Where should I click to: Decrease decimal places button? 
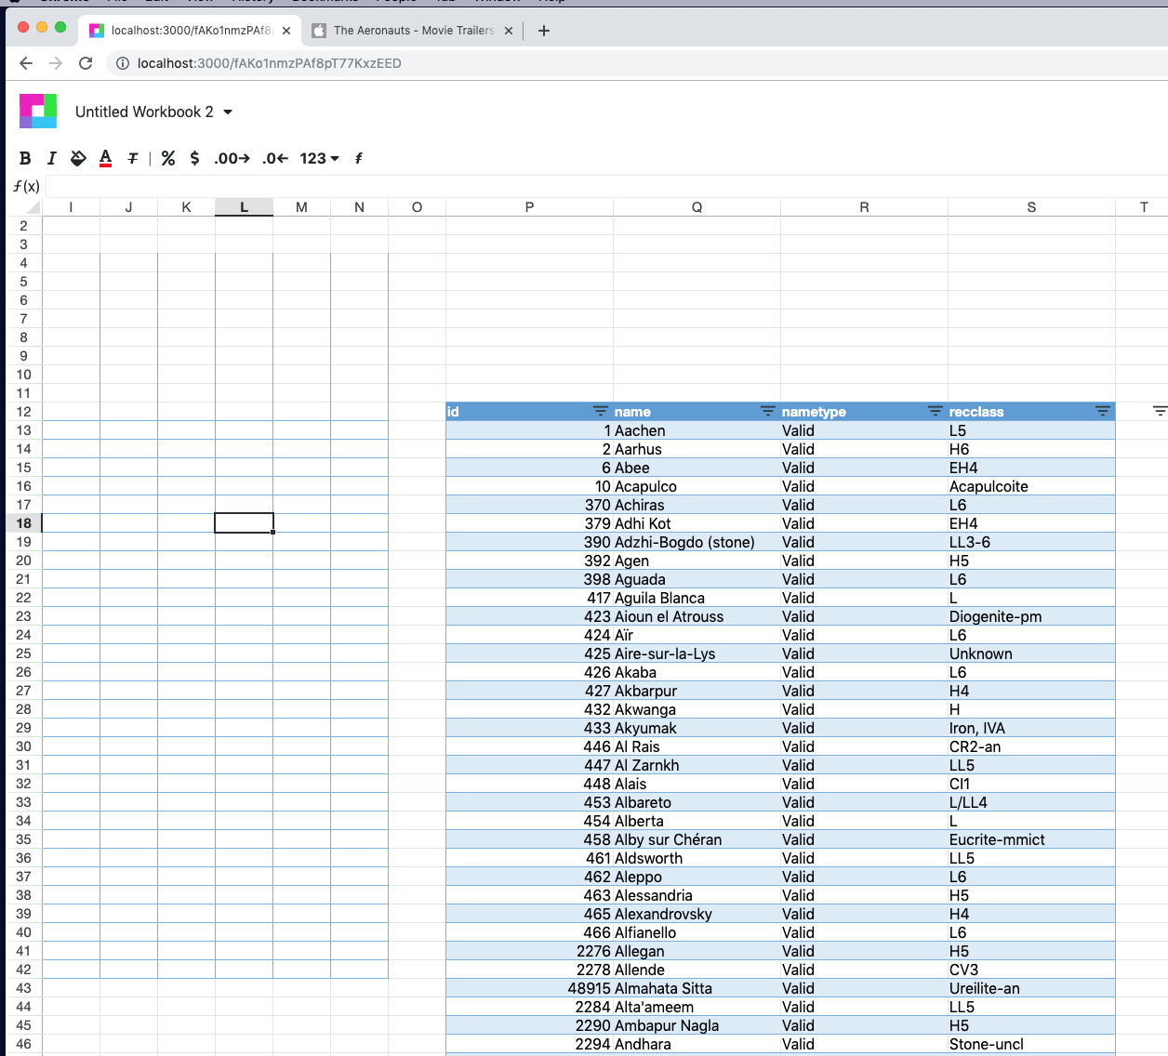point(274,158)
